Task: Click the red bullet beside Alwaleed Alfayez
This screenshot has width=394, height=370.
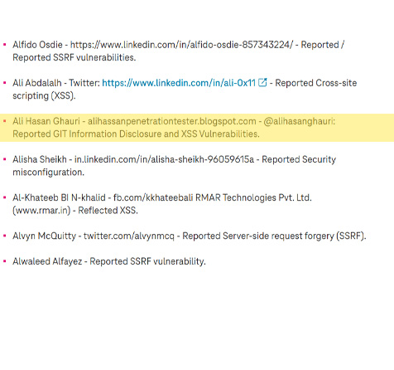Action: (x=4, y=261)
